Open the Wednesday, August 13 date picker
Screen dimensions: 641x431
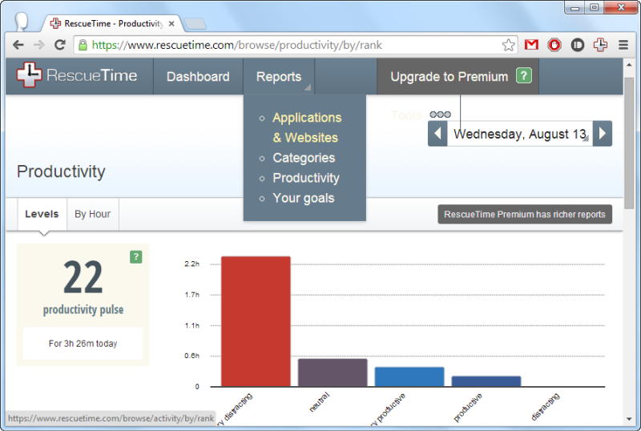(x=519, y=133)
